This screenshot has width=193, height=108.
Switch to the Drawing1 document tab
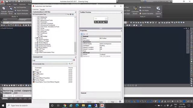[x=23, y=19]
